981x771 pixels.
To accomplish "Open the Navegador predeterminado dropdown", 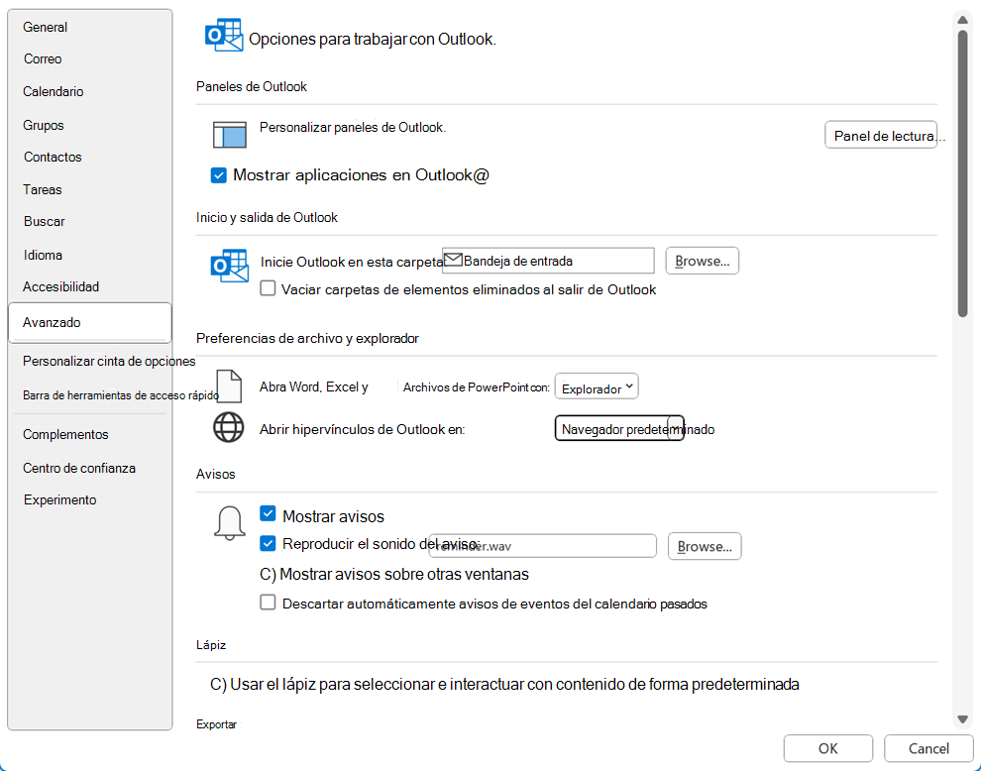I will (x=619, y=429).
